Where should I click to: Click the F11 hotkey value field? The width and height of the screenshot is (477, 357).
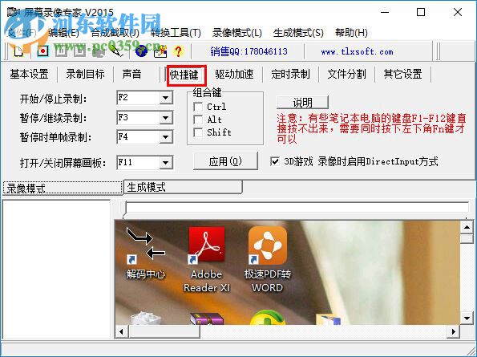click(139, 163)
